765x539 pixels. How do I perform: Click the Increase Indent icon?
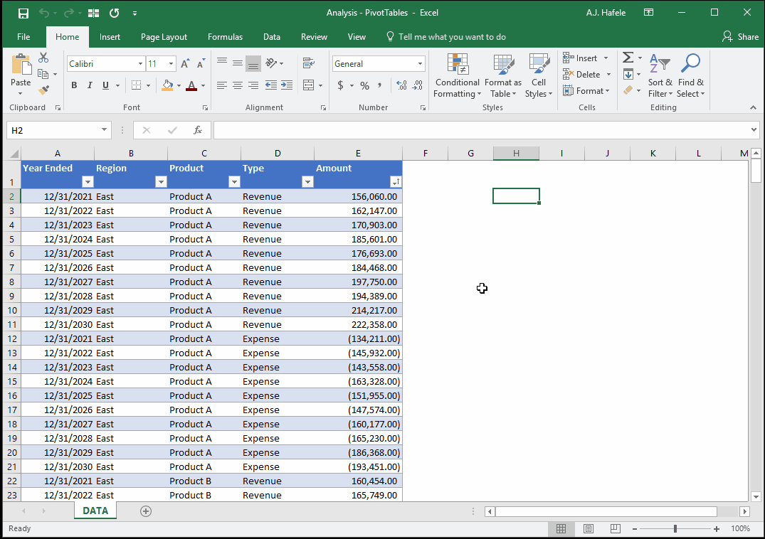point(287,85)
